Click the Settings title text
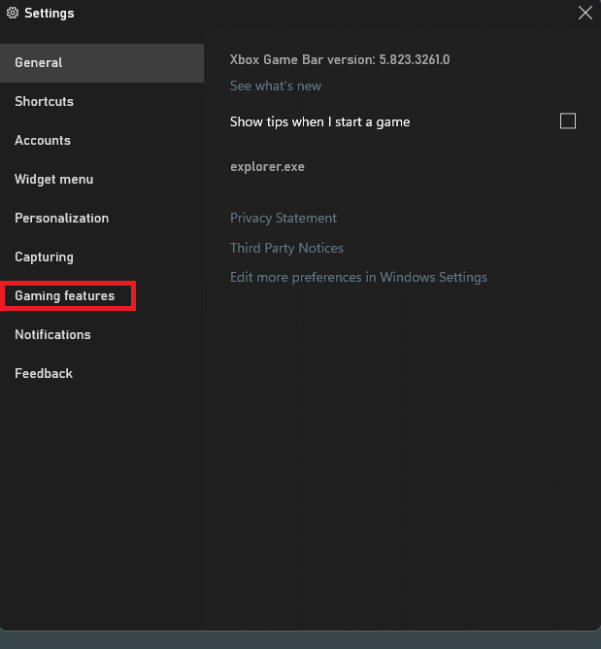Image resolution: width=601 pixels, height=649 pixels. coord(50,14)
